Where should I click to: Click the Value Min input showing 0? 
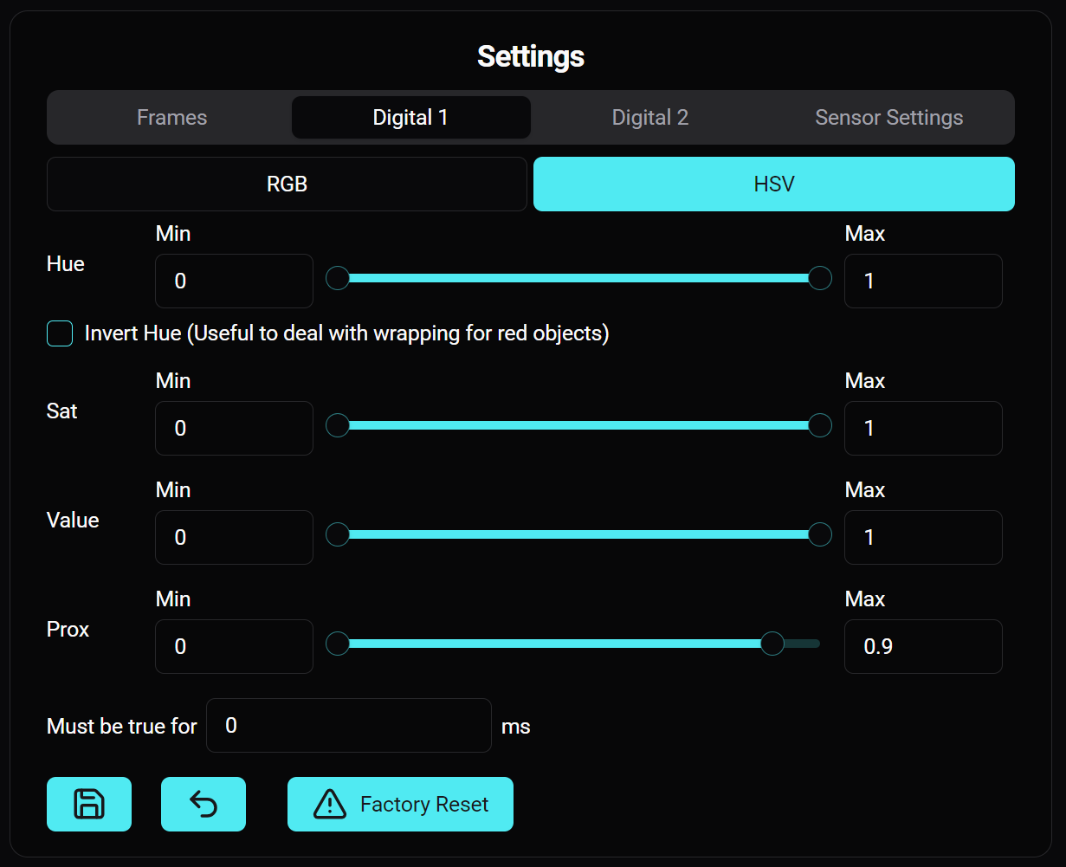[233, 537]
